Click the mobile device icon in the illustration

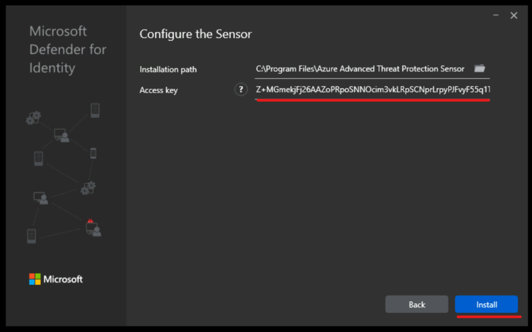[x=94, y=153]
